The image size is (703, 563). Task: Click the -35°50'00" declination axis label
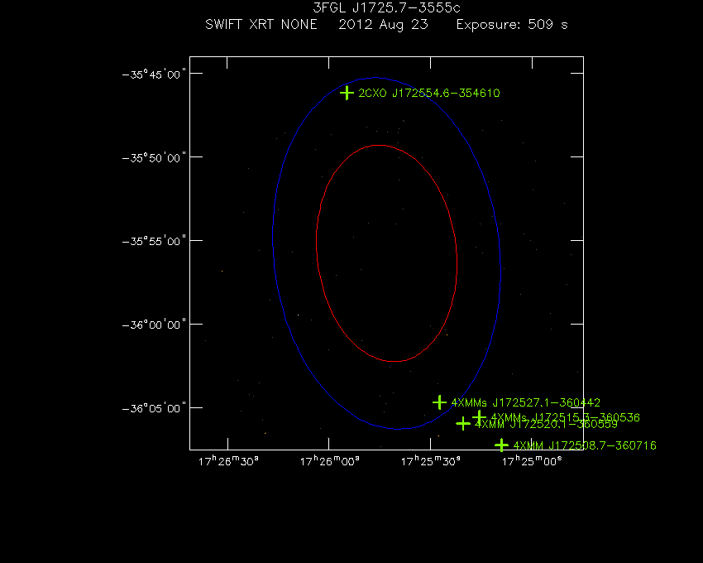(154, 157)
